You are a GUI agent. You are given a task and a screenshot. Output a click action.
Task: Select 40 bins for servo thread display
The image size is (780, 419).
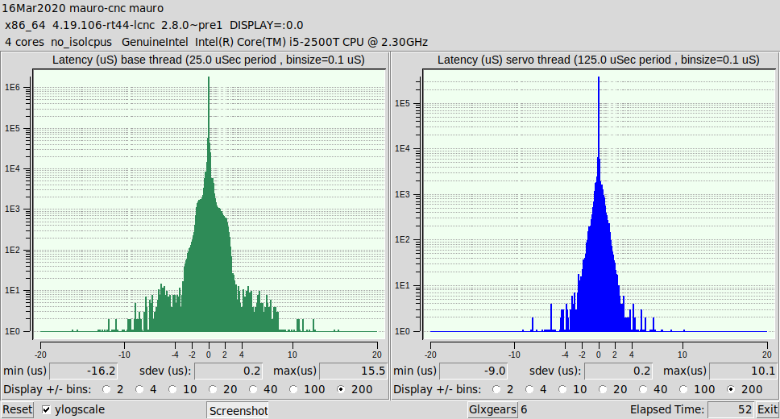pos(643,389)
